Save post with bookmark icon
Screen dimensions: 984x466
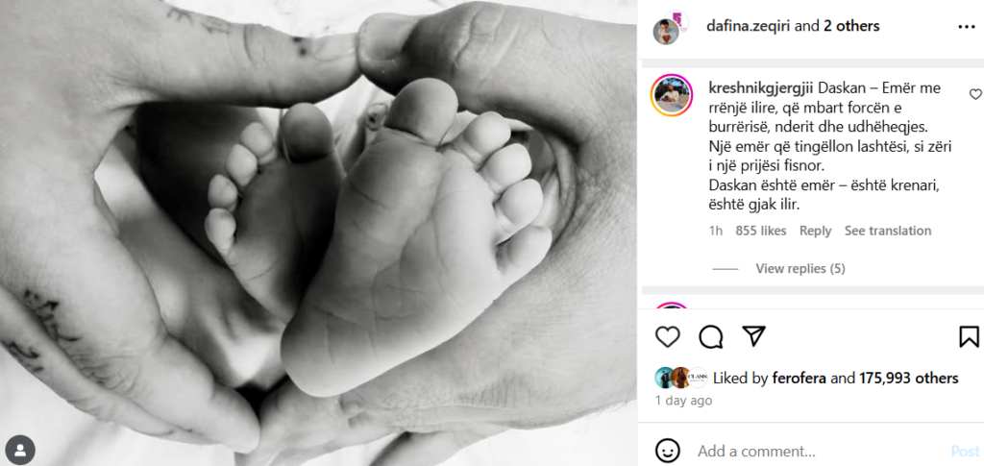click(969, 337)
